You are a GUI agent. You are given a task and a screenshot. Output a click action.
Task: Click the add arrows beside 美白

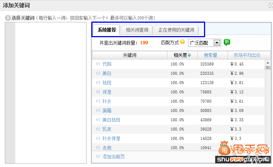(98, 73)
